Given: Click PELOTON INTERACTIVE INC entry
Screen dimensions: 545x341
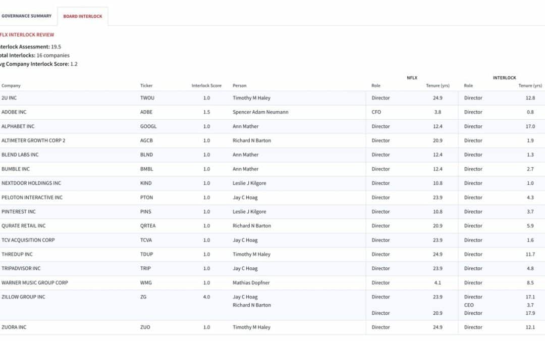Looking at the screenshot, I should (32, 198).
